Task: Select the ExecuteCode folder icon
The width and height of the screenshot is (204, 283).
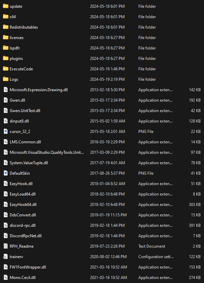Action: click(6, 69)
